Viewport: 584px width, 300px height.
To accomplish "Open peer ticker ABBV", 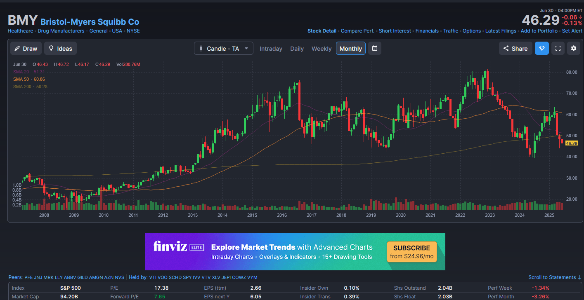I will (x=70, y=277).
